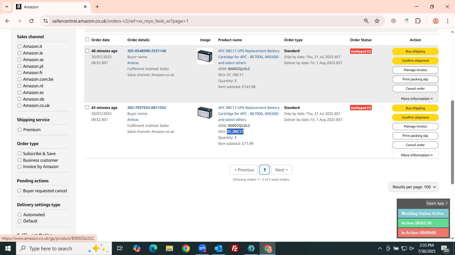This screenshot has height=255, width=455.
Task: Go to Previous results page
Action: pos(244,170)
